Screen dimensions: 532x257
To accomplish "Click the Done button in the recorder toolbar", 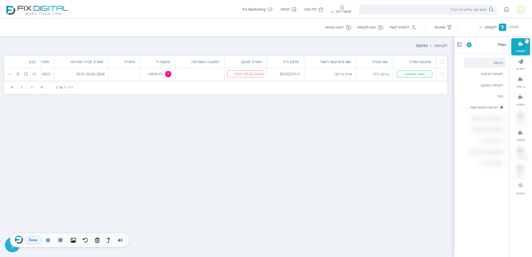I will click(33, 240).
